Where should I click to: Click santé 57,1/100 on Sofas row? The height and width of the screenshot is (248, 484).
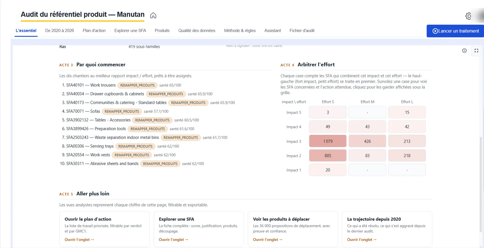[156, 111]
